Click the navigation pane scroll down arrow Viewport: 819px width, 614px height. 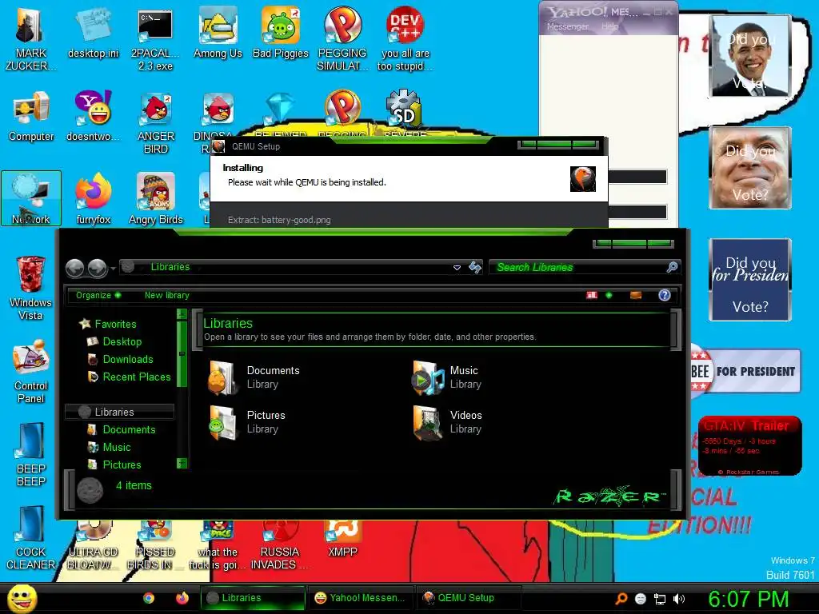tap(182, 463)
